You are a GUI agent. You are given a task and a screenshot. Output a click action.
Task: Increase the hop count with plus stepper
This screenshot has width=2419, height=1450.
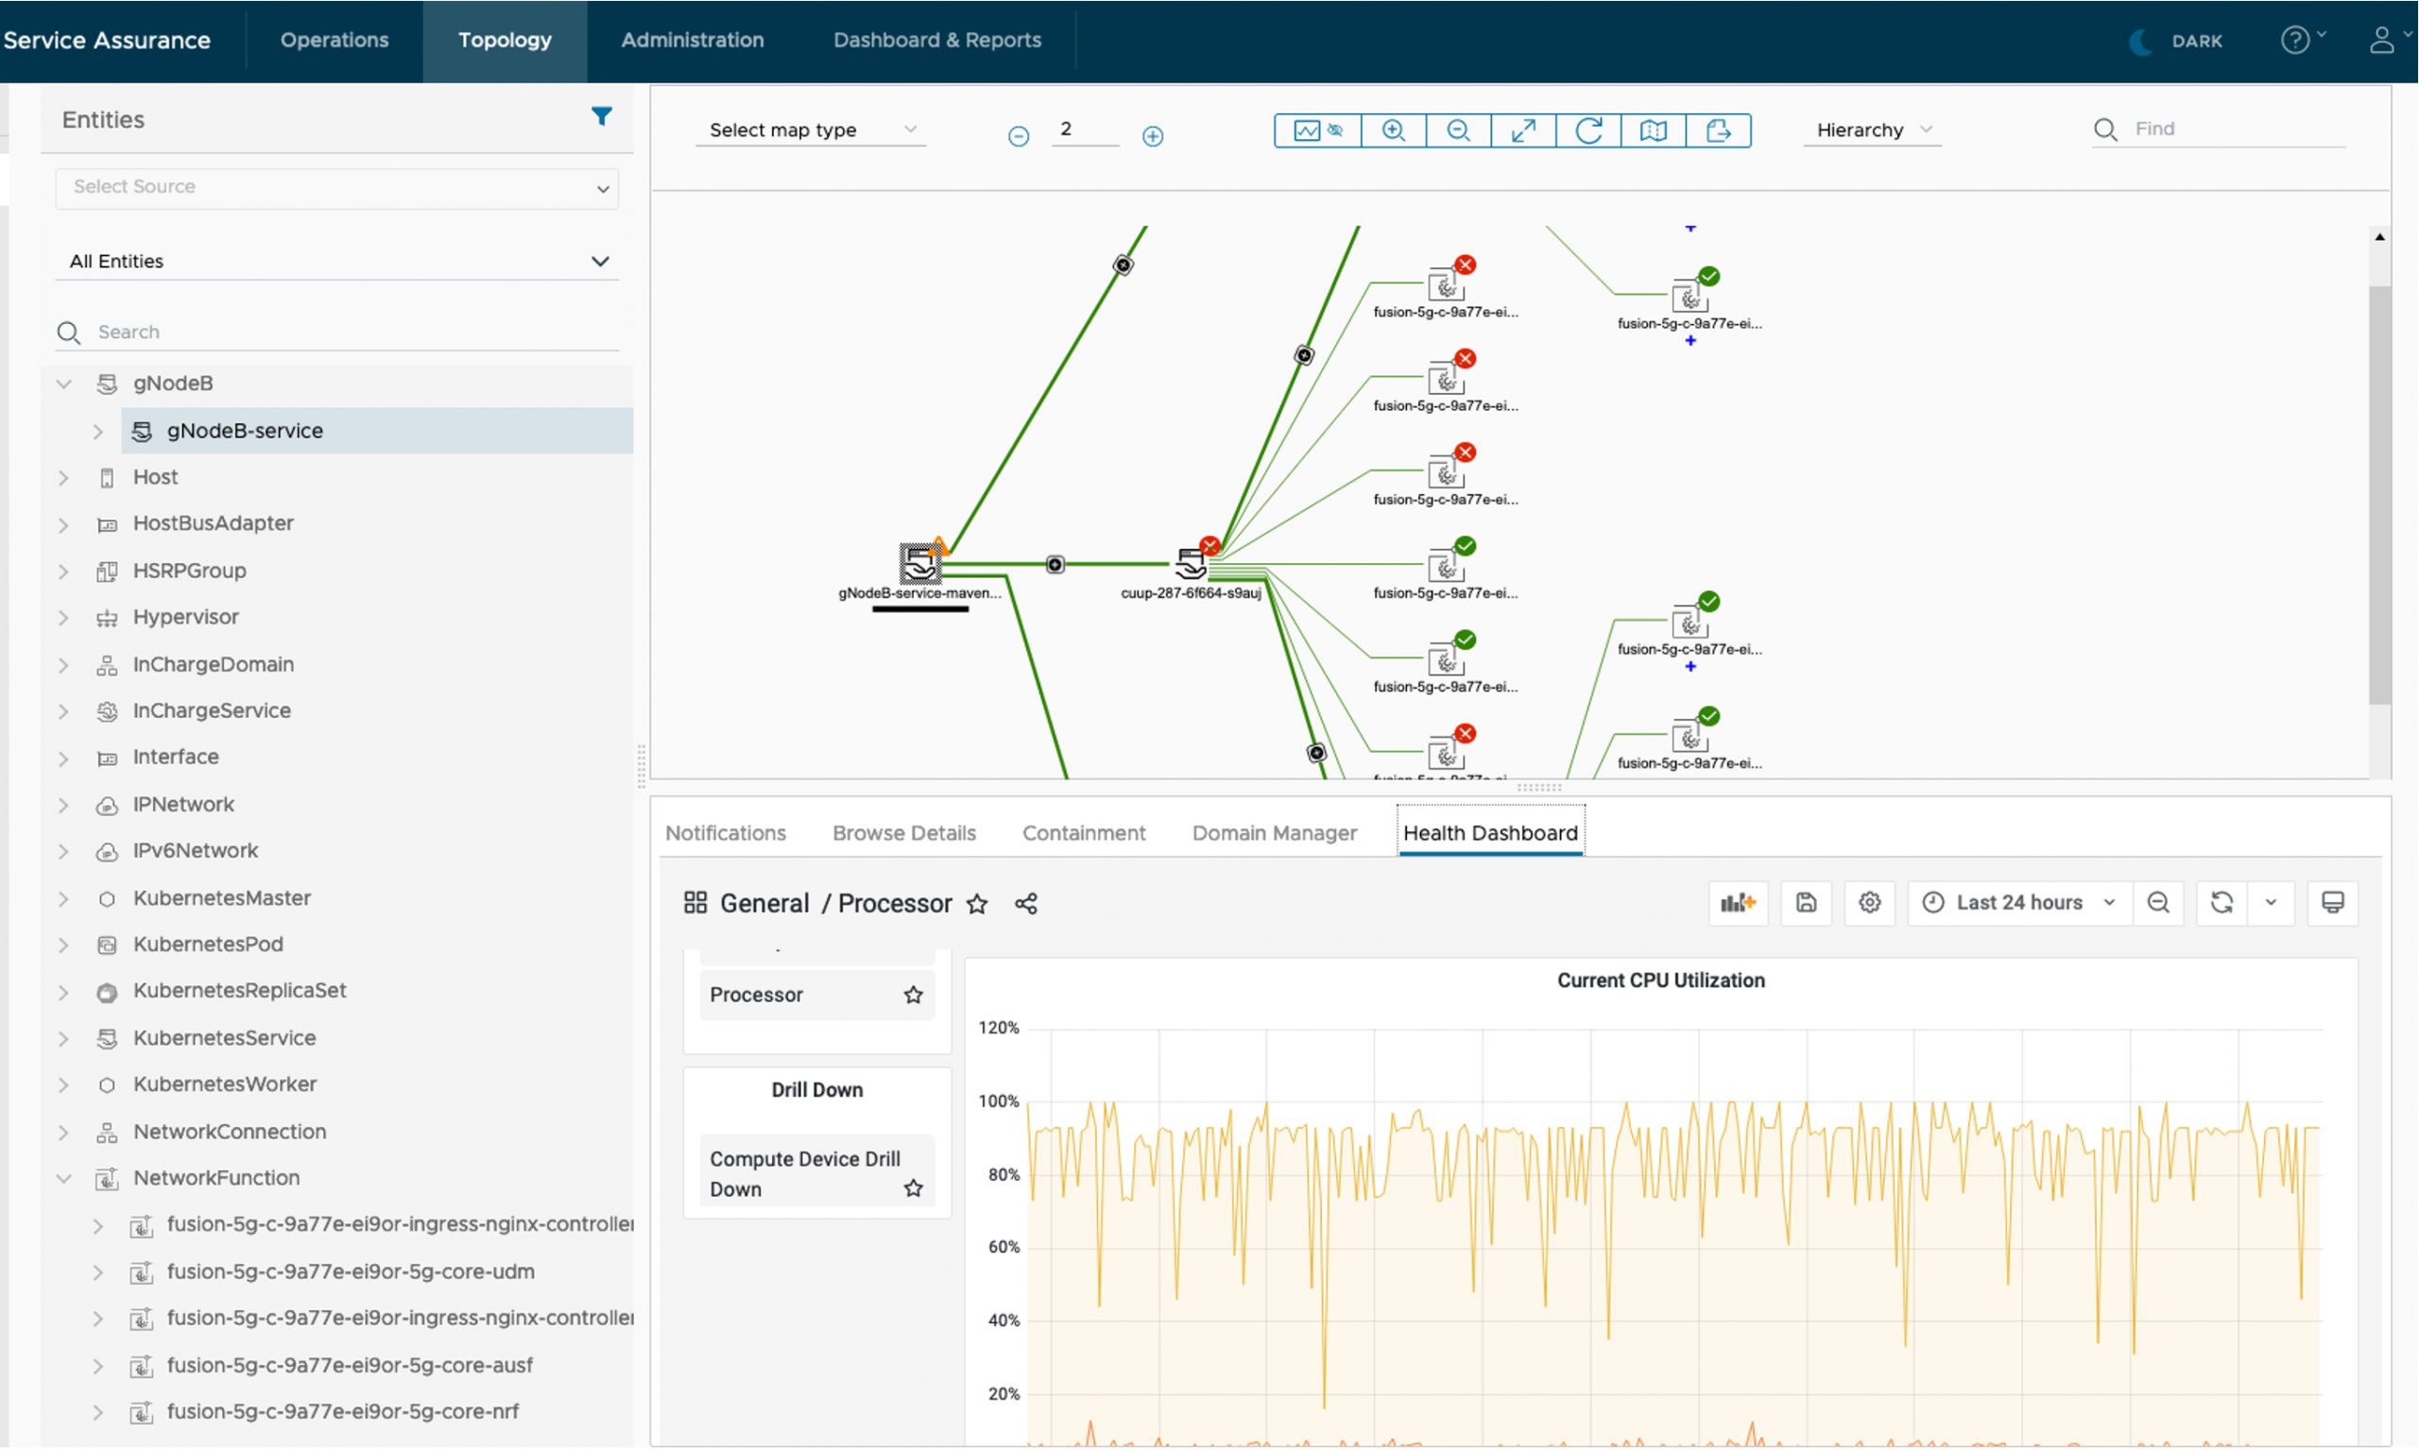[1152, 137]
